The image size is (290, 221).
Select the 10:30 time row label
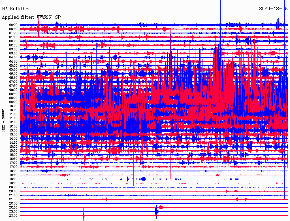pyautogui.click(x=13, y=110)
